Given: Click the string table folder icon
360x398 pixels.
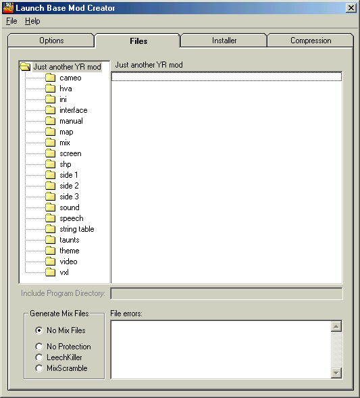Looking at the screenshot, I should coord(51,229).
